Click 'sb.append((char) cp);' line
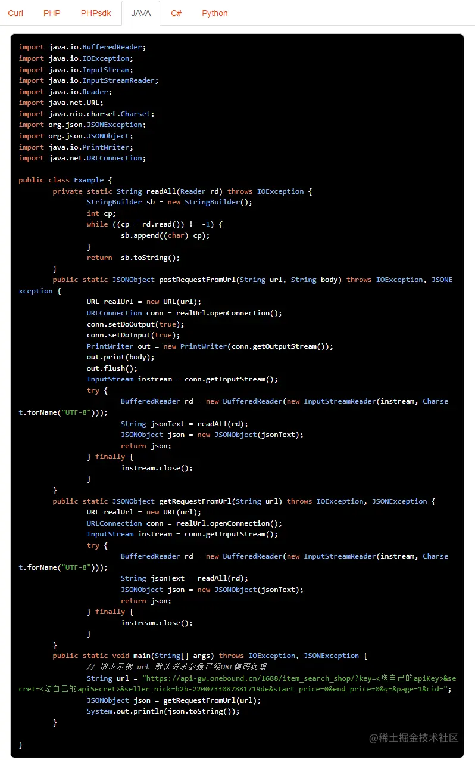Image resolution: width=475 pixels, height=760 pixels. tap(165, 235)
